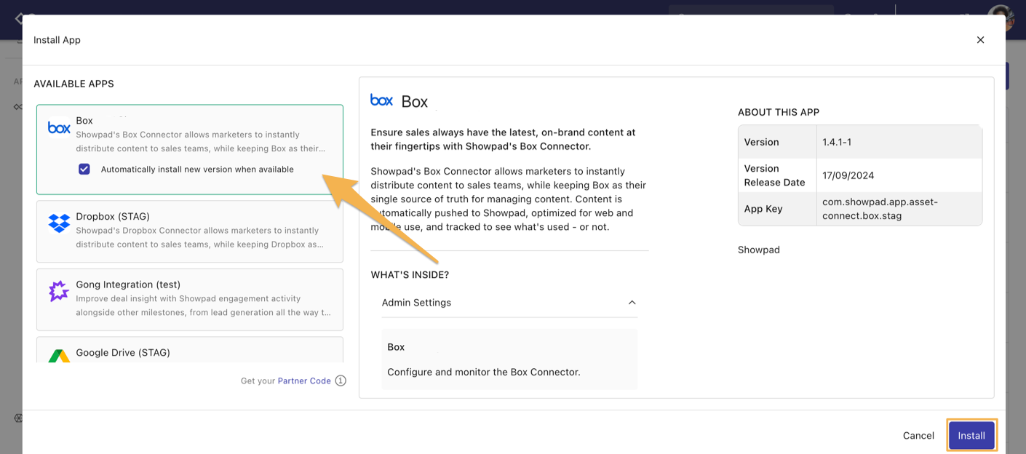Collapse the Admin Settings chevron
Viewport: 1026px width, 454px height.
coord(632,303)
